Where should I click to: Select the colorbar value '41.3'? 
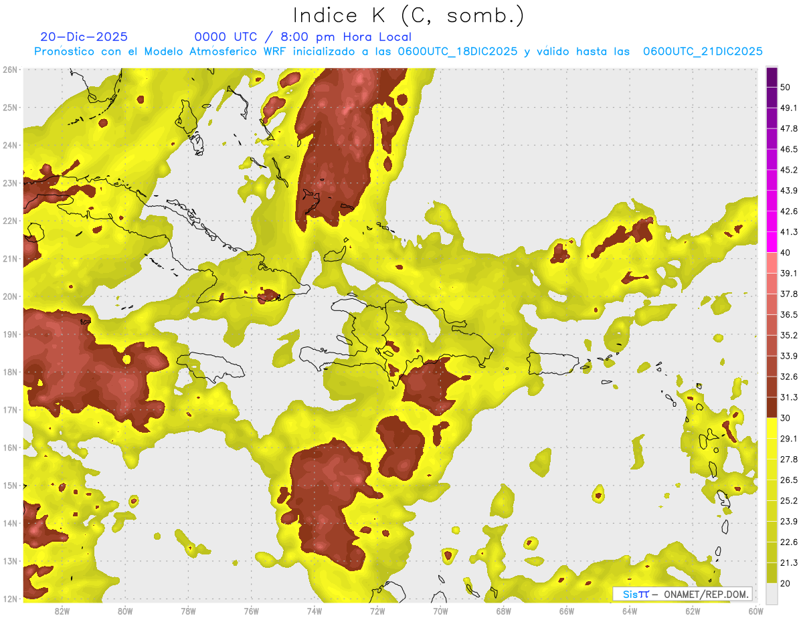click(x=789, y=232)
